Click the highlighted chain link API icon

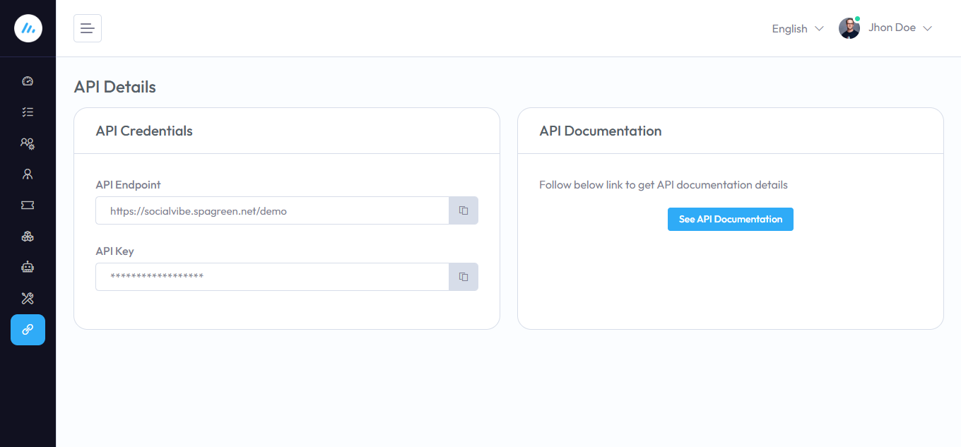pyautogui.click(x=28, y=330)
